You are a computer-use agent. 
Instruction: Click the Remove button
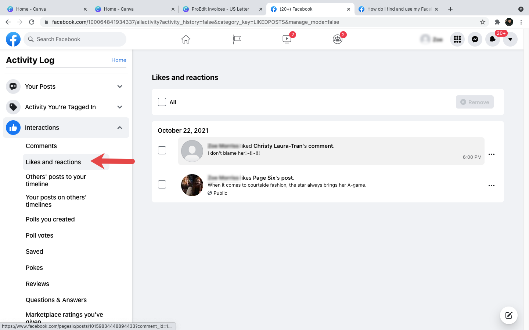click(x=475, y=102)
